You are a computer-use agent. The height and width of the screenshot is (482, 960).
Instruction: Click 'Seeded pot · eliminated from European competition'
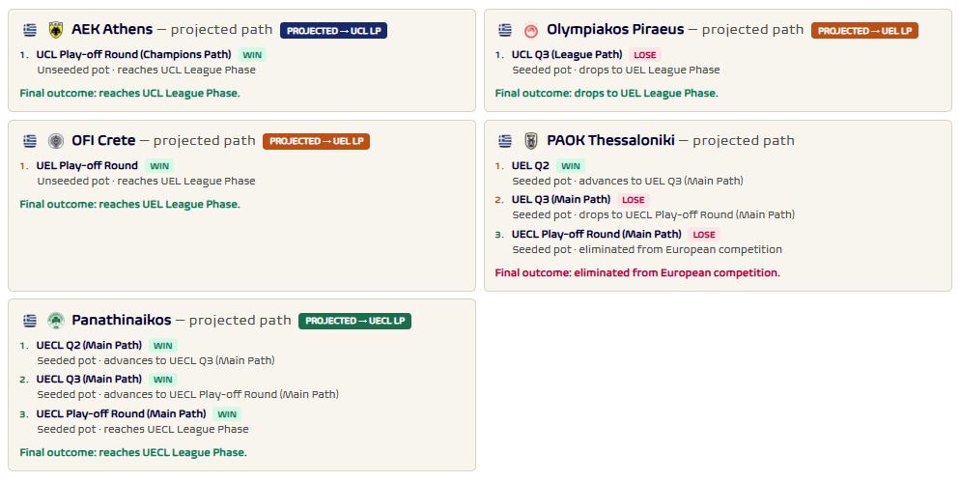[647, 249]
